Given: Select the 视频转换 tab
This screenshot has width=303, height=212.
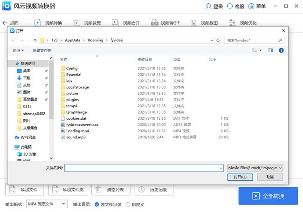Looking at the screenshot, I should point(48,23).
